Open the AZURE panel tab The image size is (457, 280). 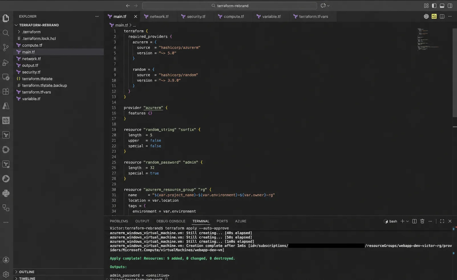tap(241, 221)
